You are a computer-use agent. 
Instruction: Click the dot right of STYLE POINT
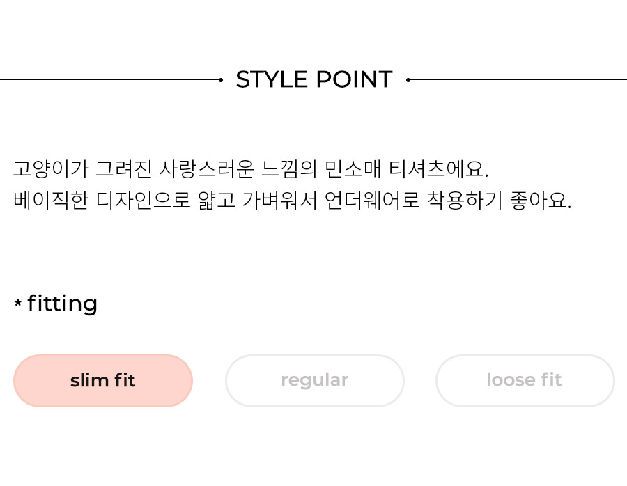click(408, 80)
